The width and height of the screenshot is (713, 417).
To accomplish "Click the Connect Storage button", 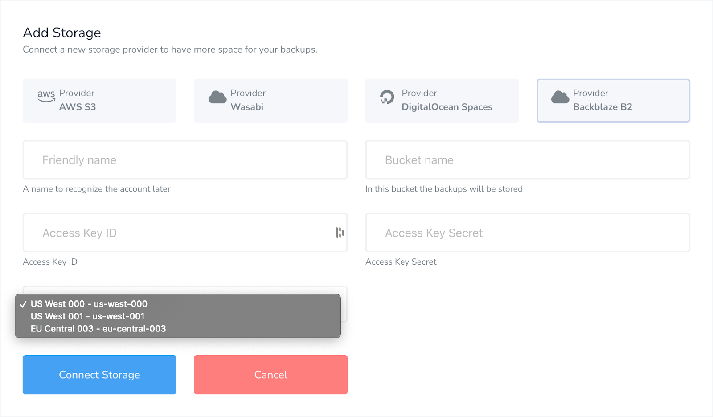I will [99, 375].
